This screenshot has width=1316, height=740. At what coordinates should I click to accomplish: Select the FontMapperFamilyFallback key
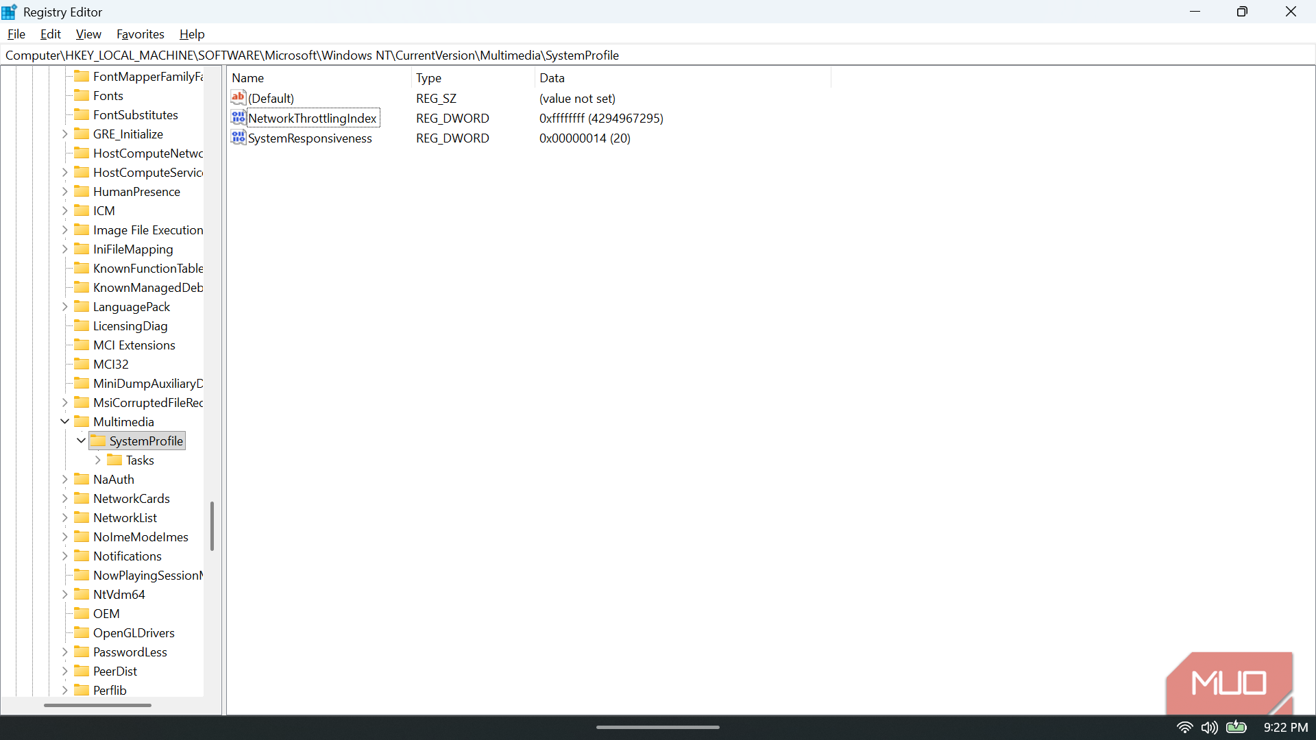[x=148, y=77]
